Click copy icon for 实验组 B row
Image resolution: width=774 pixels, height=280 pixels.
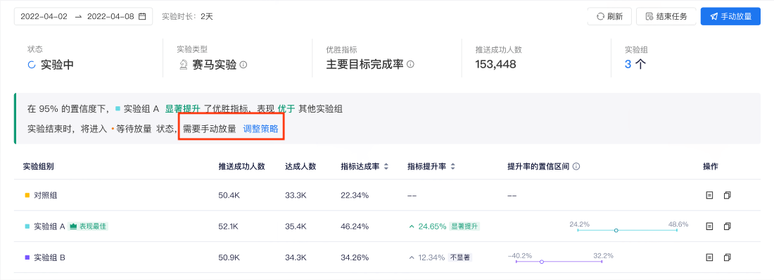click(x=727, y=257)
